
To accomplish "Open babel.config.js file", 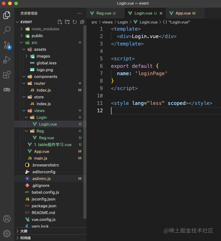I will tap(50, 192).
